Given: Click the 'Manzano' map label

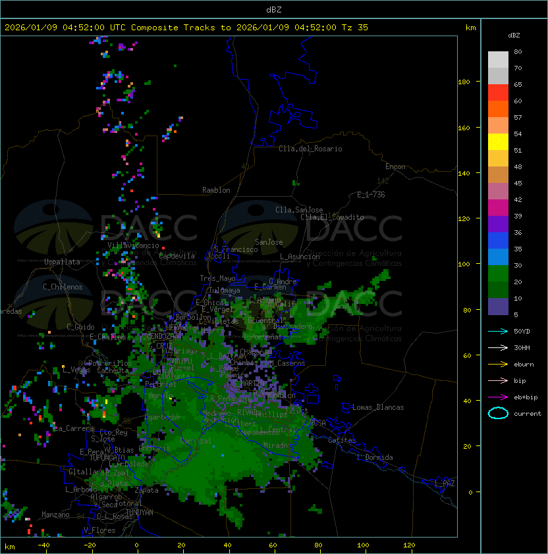Looking at the screenshot, I should coord(55,515).
